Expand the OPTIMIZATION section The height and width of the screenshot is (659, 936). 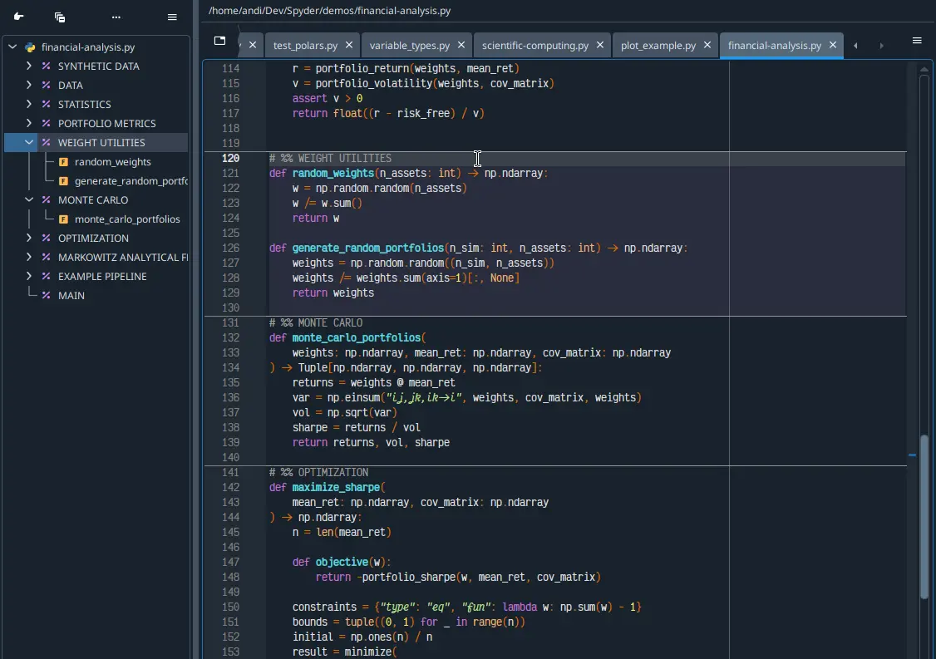point(28,239)
